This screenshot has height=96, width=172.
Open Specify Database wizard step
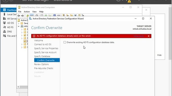coord(42,56)
